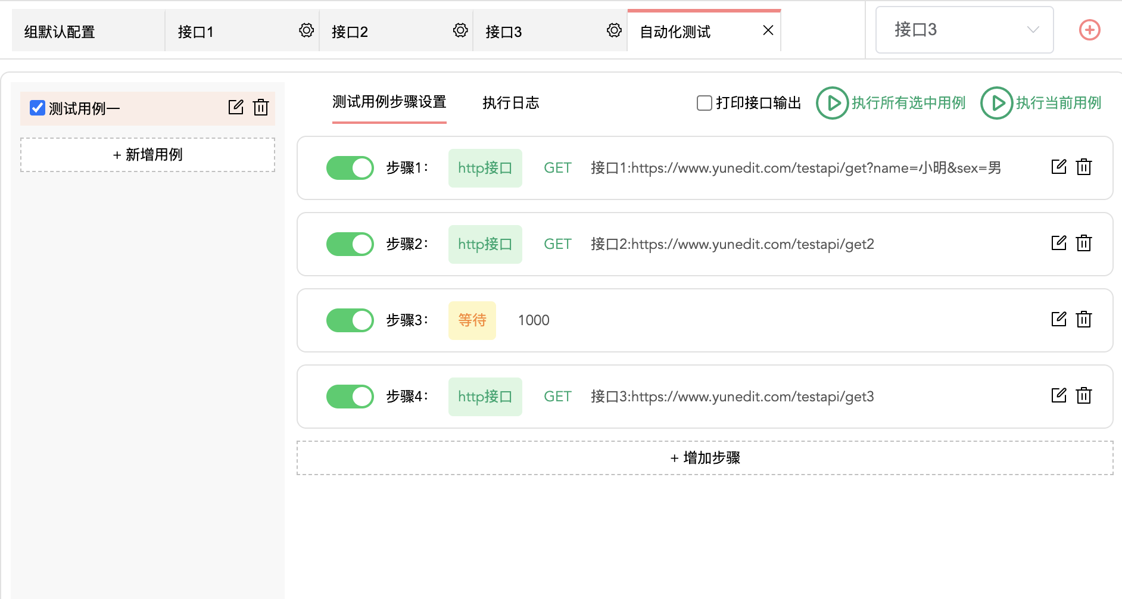
Task: Toggle off 步骤2 switch
Action: (350, 244)
